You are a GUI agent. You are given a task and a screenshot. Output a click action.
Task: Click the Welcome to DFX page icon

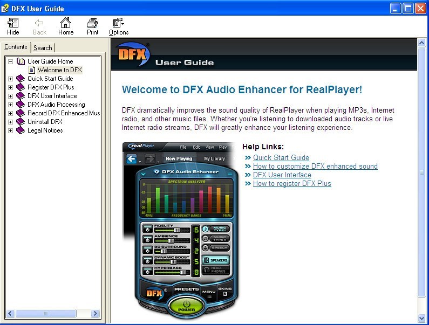point(32,70)
